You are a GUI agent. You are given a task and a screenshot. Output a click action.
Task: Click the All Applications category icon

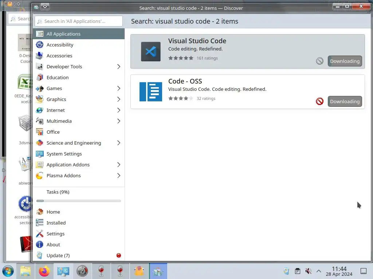(39, 34)
